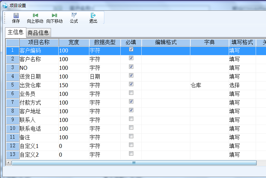
Task: Click the Exit (退出) icon
Action: (x=93, y=18)
